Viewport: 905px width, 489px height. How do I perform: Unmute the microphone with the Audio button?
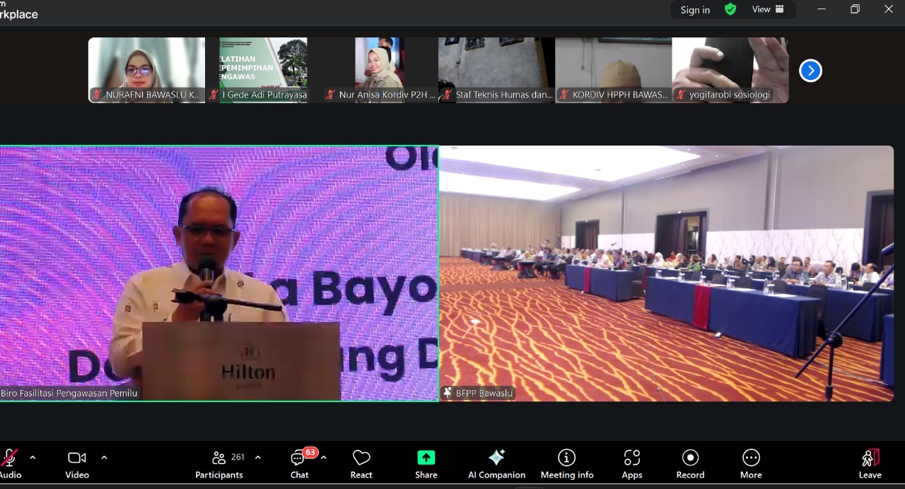point(9,463)
